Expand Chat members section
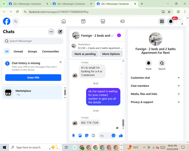The height and width of the screenshot is (151, 189). [155, 86]
